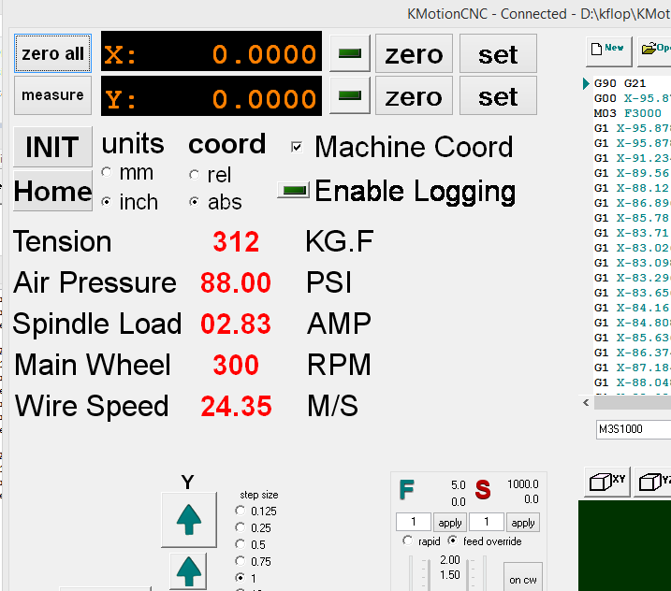Select step size 0.25 option
Viewport: 671px width, 591px height.
[x=241, y=527]
